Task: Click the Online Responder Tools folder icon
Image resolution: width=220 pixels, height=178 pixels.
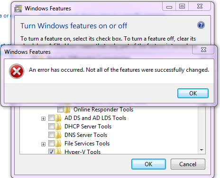Action: (x=67, y=109)
